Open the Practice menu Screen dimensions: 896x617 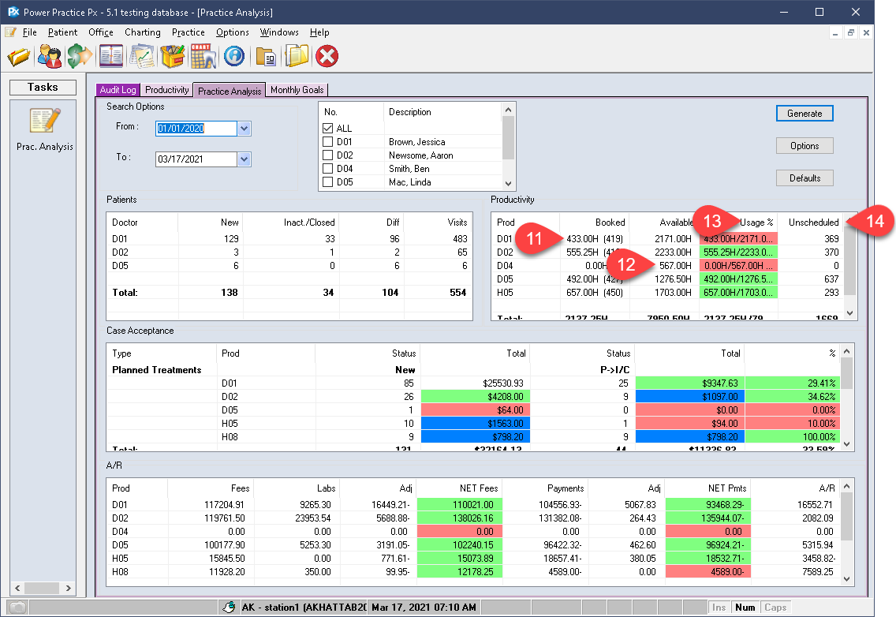(x=188, y=32)
